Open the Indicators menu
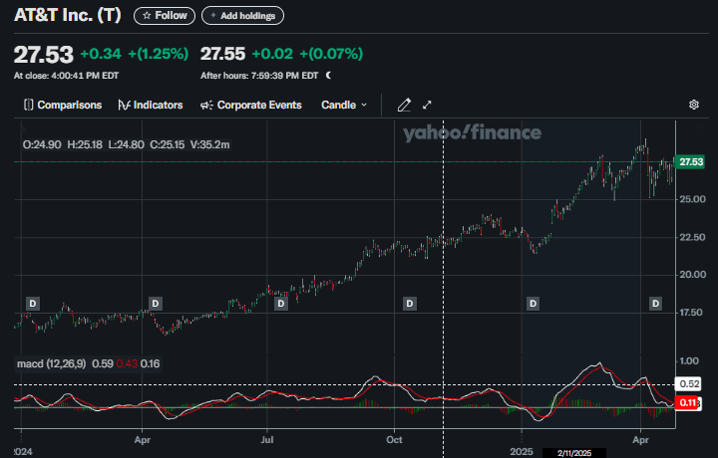The height and width of the screenshot is (458, 718). coord(151,105)
